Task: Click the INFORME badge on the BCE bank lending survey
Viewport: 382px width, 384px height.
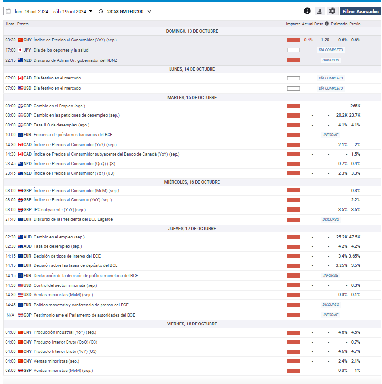Action: (x=331, y=135)
